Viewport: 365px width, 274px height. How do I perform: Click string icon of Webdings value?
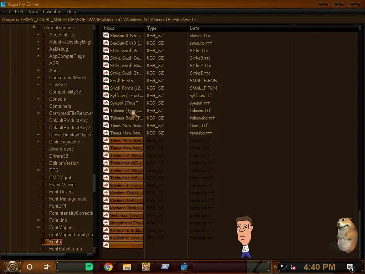(106, 215)
